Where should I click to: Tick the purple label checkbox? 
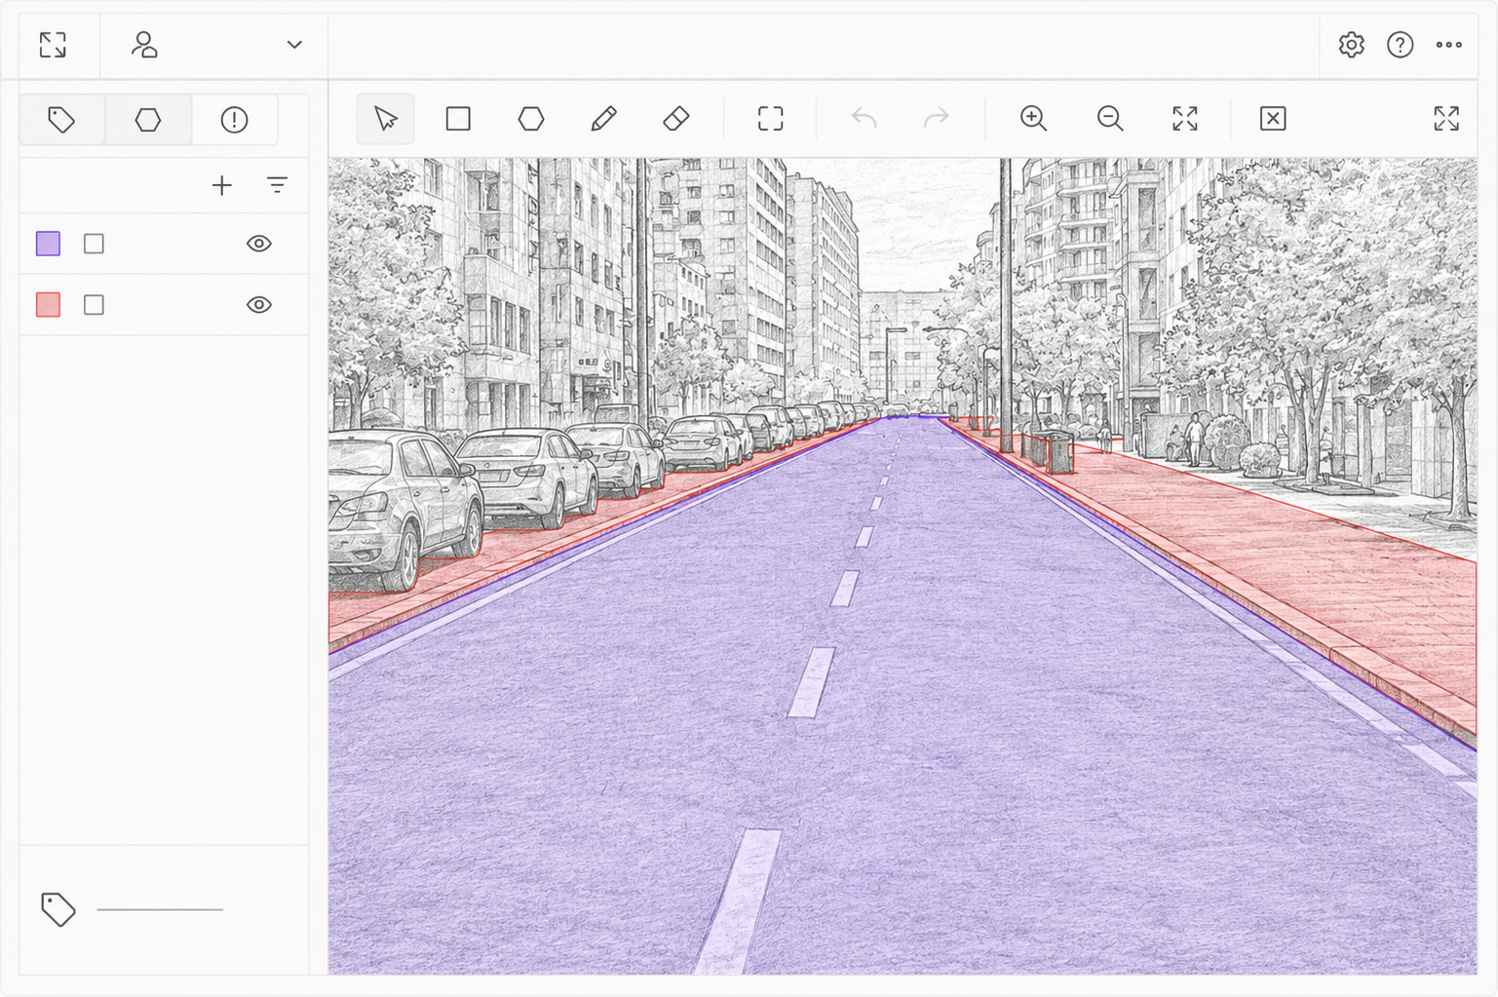[94, 244]
